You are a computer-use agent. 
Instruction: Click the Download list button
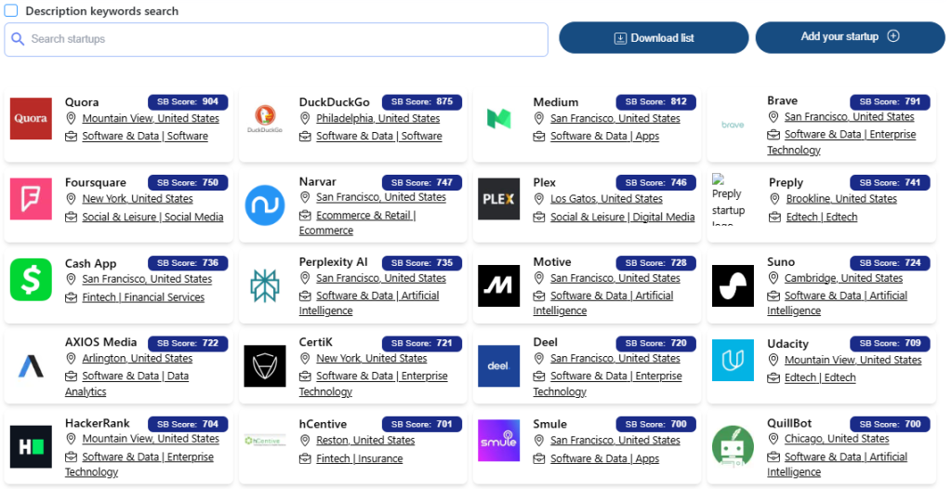tap(654, 38)
